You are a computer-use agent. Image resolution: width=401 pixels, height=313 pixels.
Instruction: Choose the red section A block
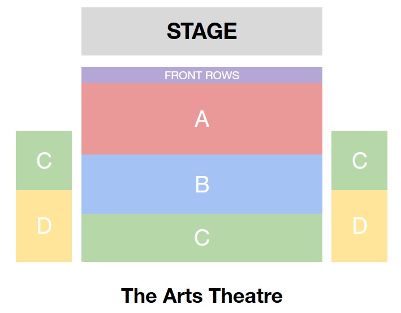[202, 119]
